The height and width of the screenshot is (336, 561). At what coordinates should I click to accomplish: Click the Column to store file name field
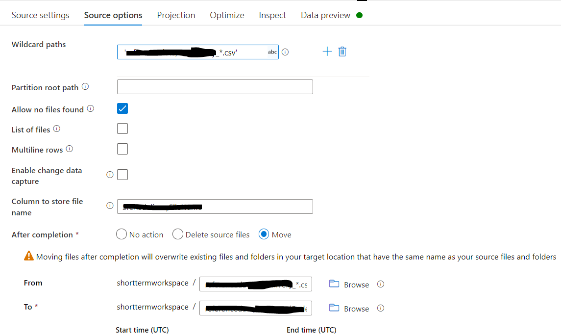click(x=215, y=206)
